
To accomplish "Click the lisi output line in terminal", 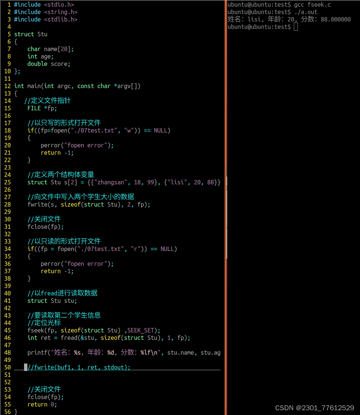I will coord(289,19).
